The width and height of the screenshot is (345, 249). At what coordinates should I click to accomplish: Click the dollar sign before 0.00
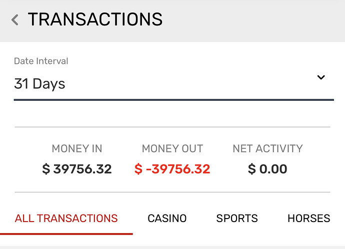(x=252, y=169)
